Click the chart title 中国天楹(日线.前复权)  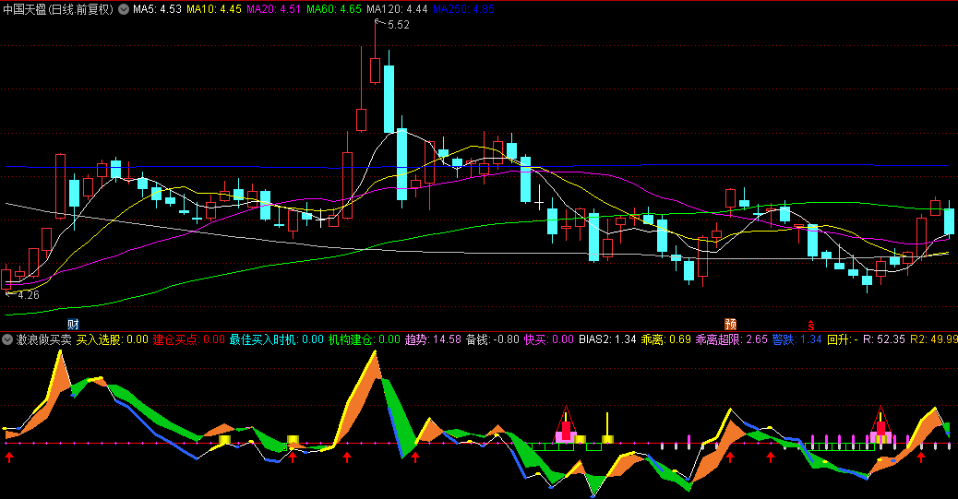59,9
